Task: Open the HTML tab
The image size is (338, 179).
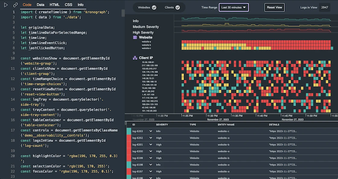Action: pos(55,5)
